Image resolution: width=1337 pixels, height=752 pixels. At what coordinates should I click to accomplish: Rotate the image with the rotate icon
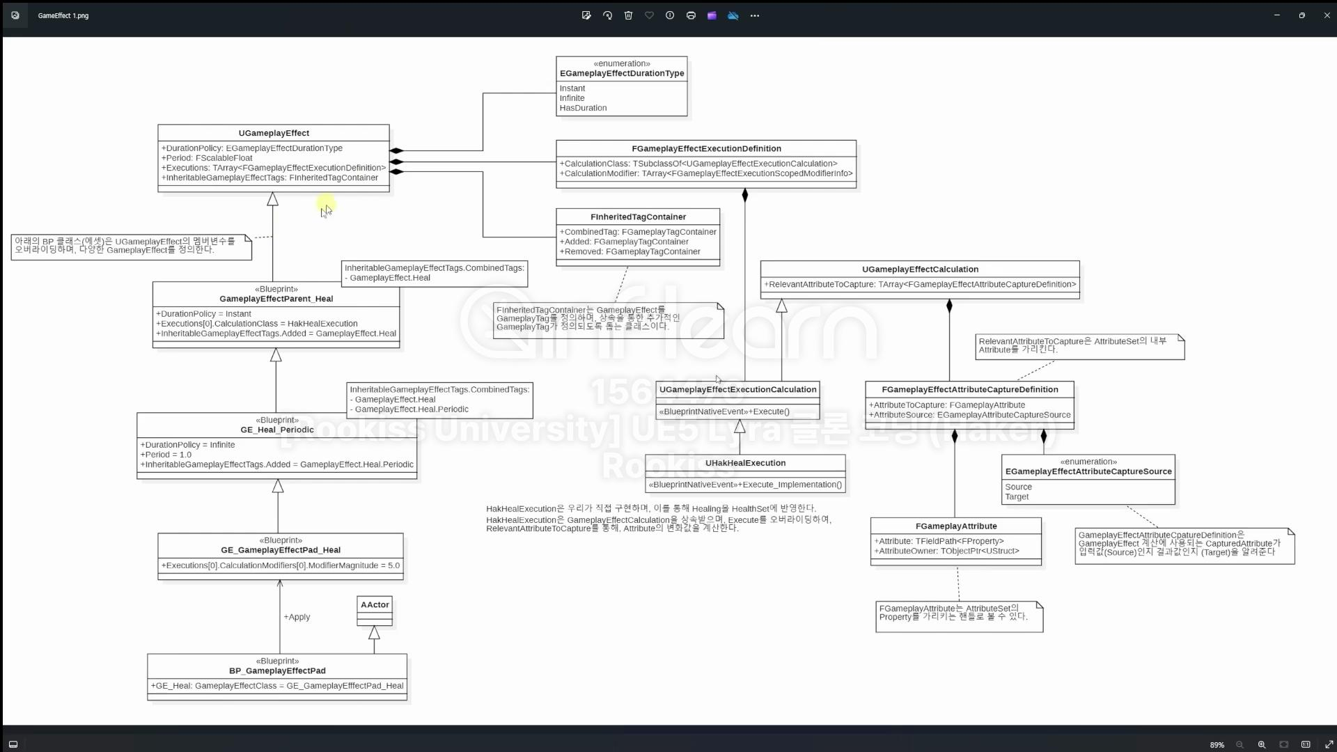(x=607, y=15)
